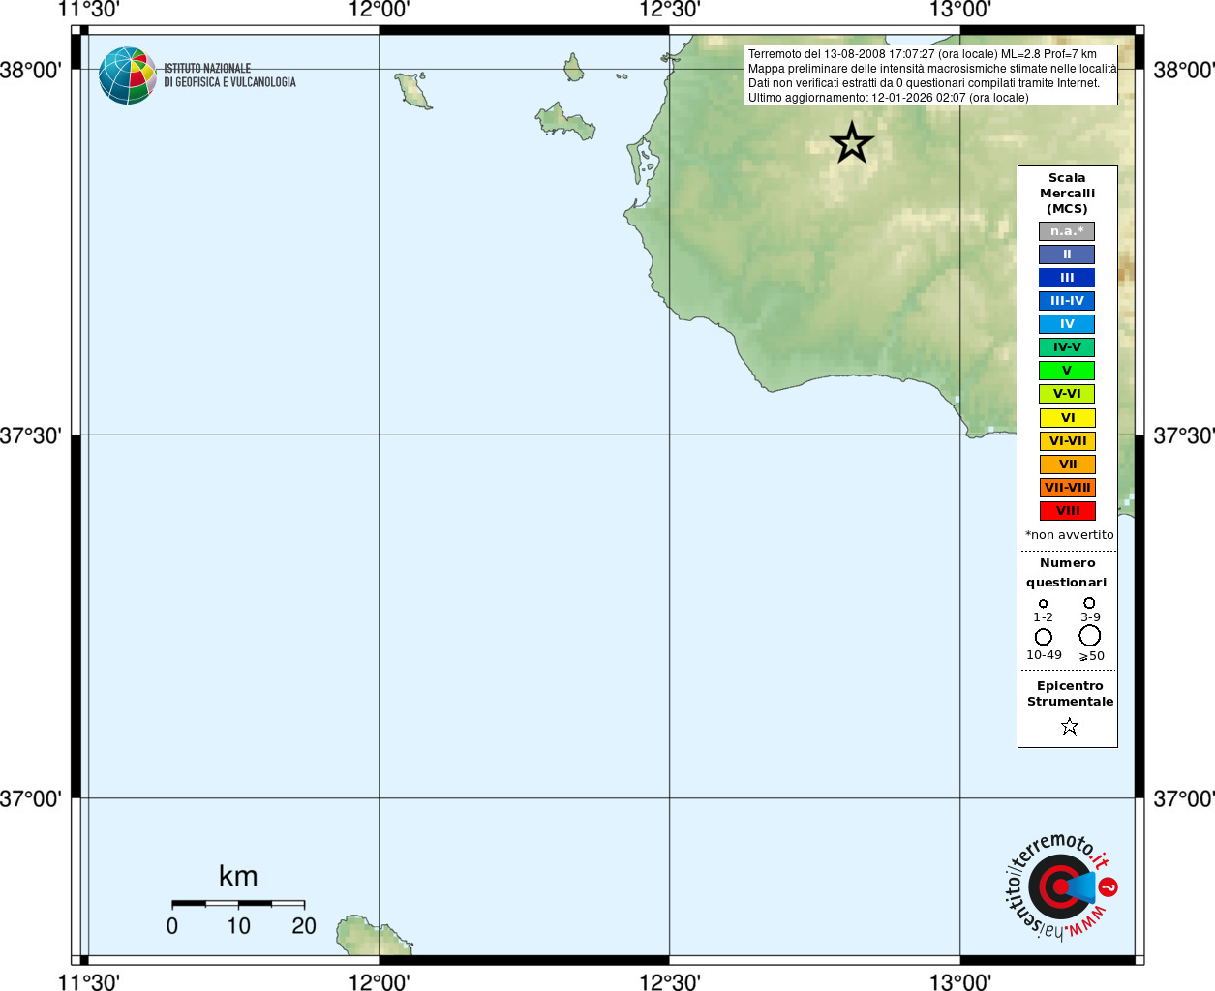The image size is (1215, 991).
Task: Click the Istituto Nazionale di Geofisica text
Action: pyautogui.click(x=229, y=75)
